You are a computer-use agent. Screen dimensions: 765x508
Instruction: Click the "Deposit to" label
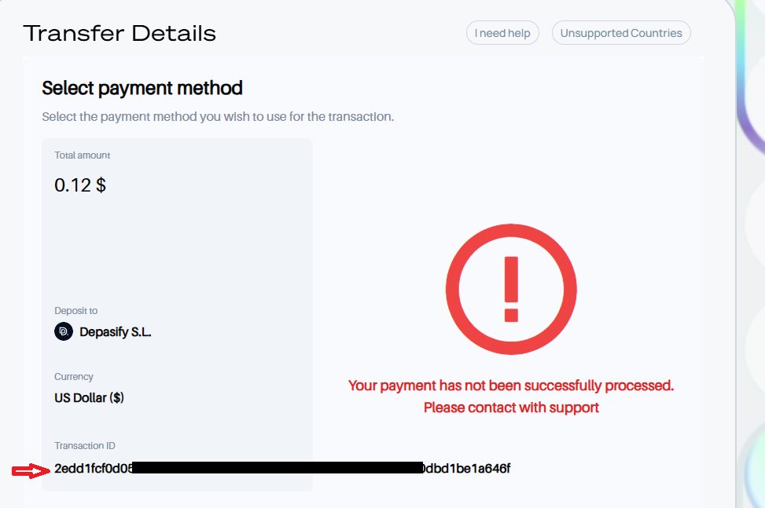click(x=76, y=311)
